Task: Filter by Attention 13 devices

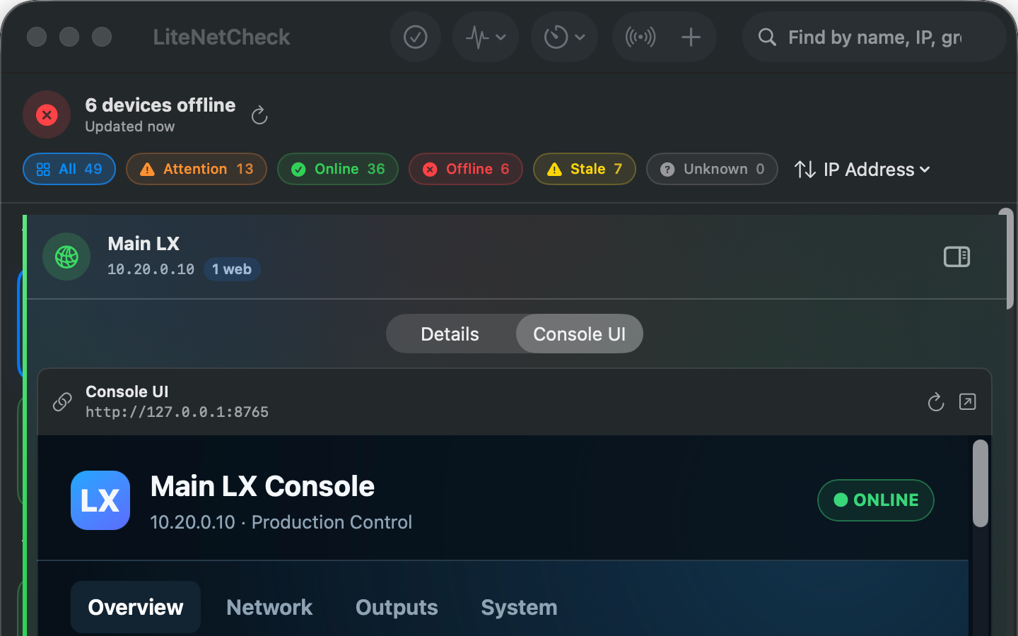Action: pos(197,169)
